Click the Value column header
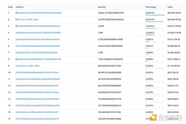The height and width of the screenshot is (124, 186). (x=170, y=6)
